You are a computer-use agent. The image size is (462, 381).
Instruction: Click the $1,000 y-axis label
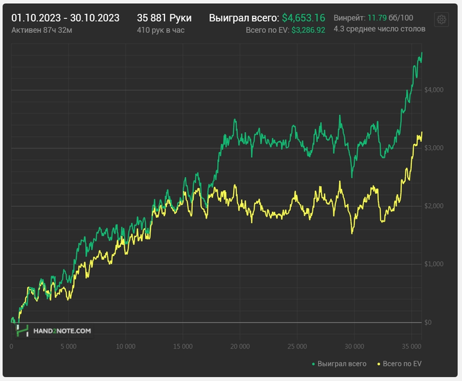click(x=434, y=264)
